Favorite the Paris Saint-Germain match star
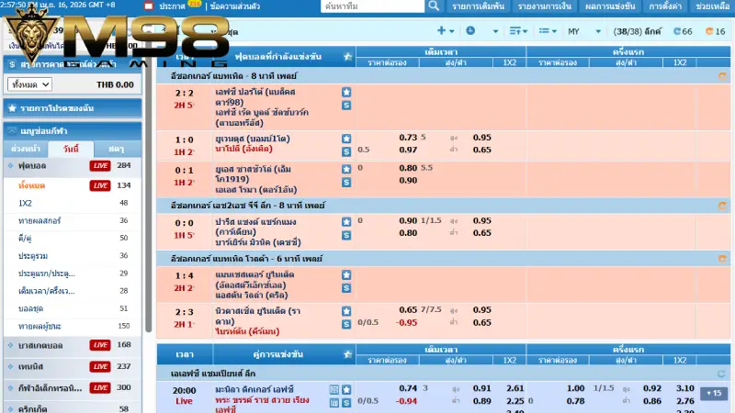Screen dimensions: 735x413 pyautogui.click(x=346, y=222)
